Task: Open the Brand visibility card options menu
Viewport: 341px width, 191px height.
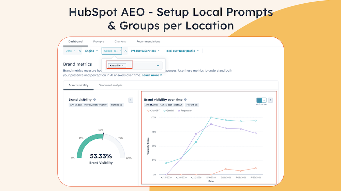Action: coord(131,100)
